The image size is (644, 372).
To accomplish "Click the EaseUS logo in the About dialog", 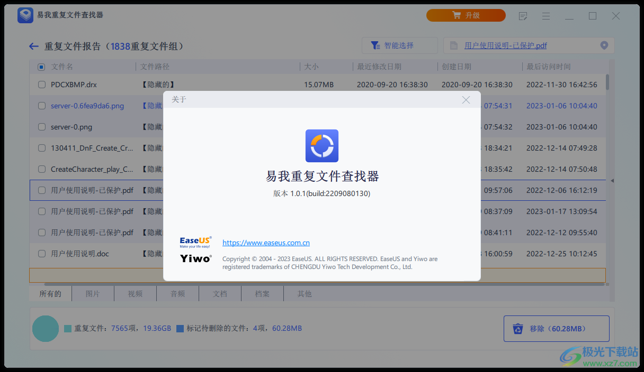I will point(195,243).
